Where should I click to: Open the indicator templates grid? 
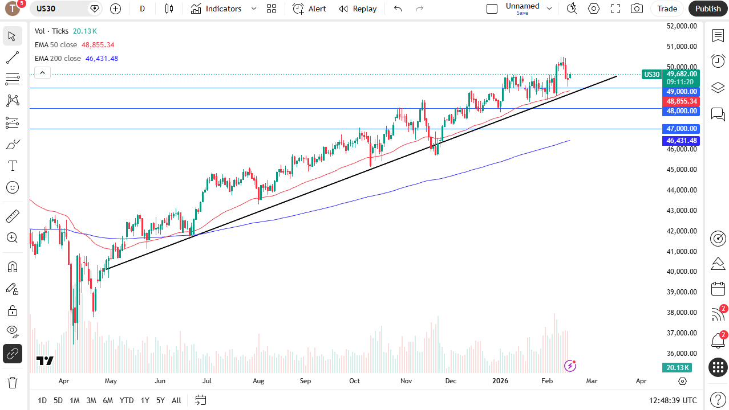point(272,9)
